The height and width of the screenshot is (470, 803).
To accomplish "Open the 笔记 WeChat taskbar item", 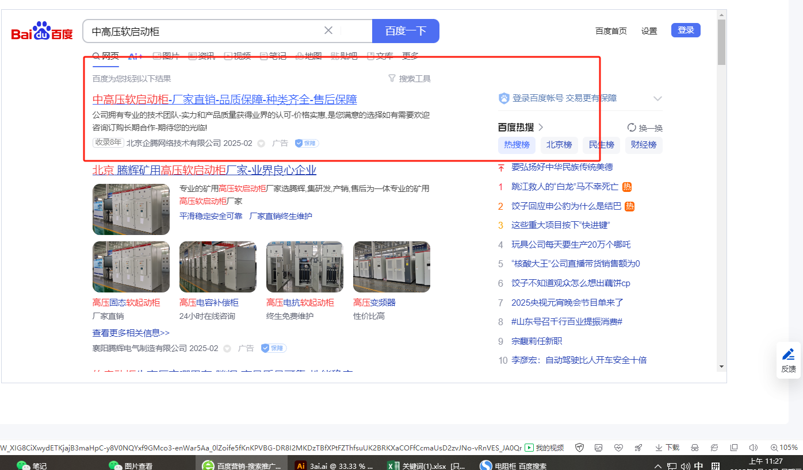I will (32, 465).
